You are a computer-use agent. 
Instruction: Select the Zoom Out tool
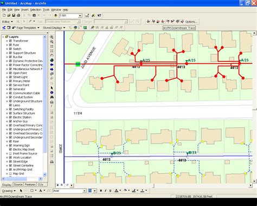[x=52, y=42]
